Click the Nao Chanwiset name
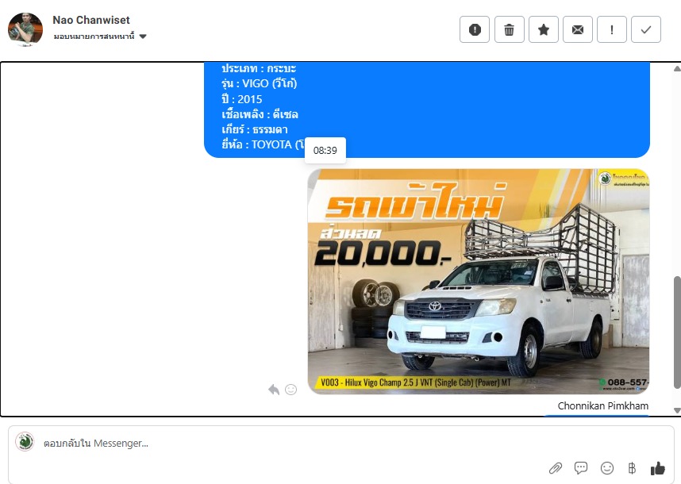This screenshot has height=484, width=681. click(x=91, y=20)
